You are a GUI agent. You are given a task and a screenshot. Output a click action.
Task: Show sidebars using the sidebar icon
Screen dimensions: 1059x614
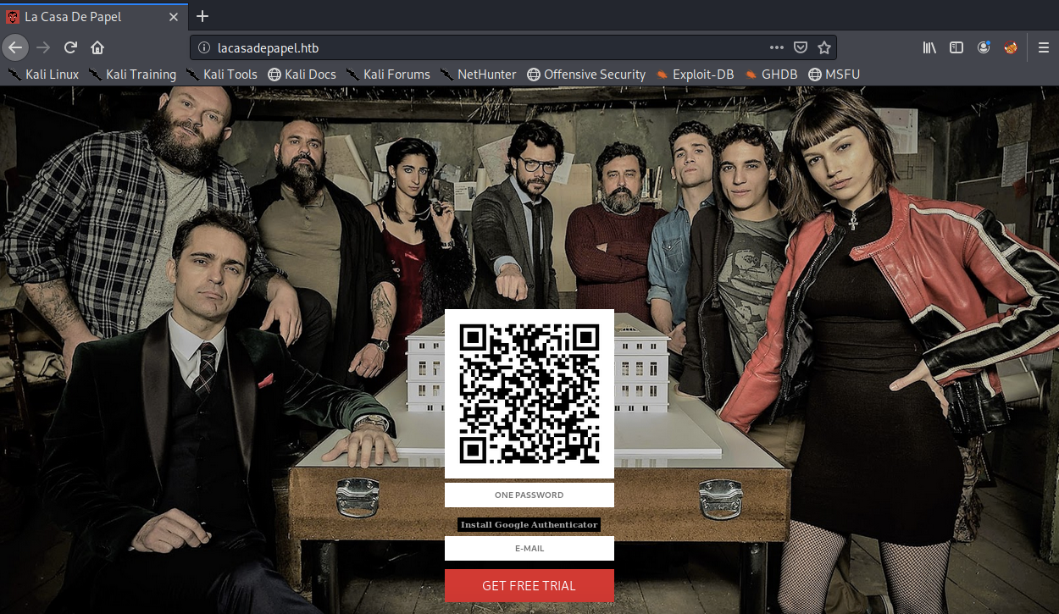(x=956, y=47)
